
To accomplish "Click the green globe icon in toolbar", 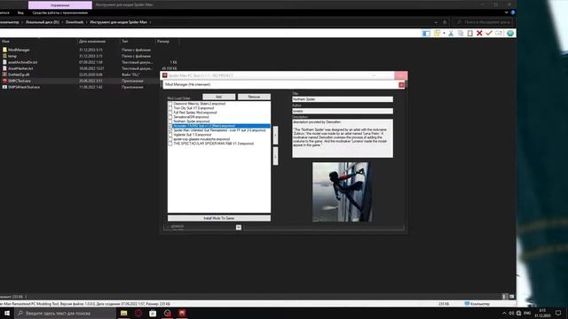I will point(510,34).
